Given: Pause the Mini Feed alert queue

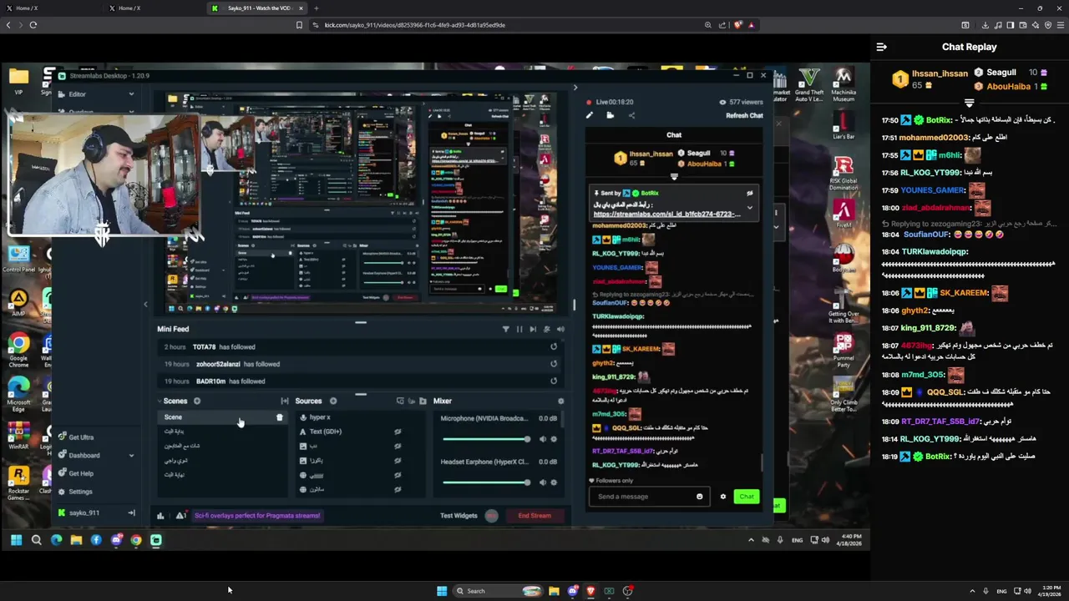Looking at the screenshot, I should 519,329.
